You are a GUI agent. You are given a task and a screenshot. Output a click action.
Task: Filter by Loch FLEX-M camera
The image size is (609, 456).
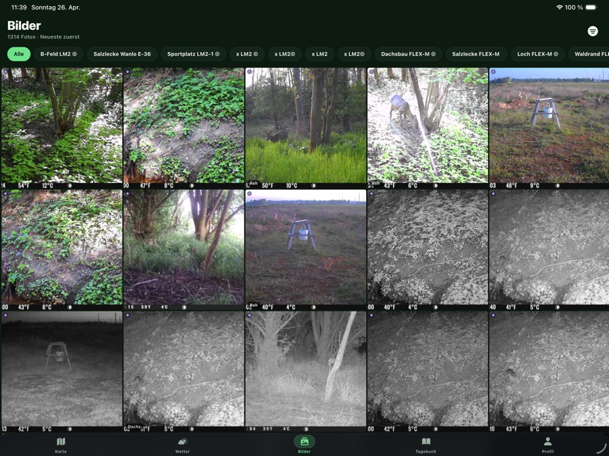[537, 54]
